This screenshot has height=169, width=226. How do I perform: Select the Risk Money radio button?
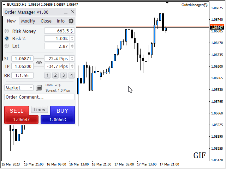pyautogui.click(x=7, y=31)
